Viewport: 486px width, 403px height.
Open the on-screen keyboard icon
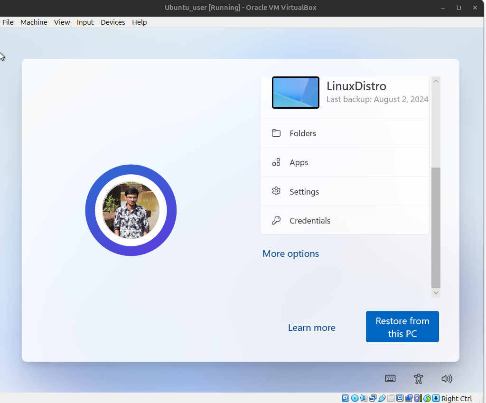click(390, 378)
